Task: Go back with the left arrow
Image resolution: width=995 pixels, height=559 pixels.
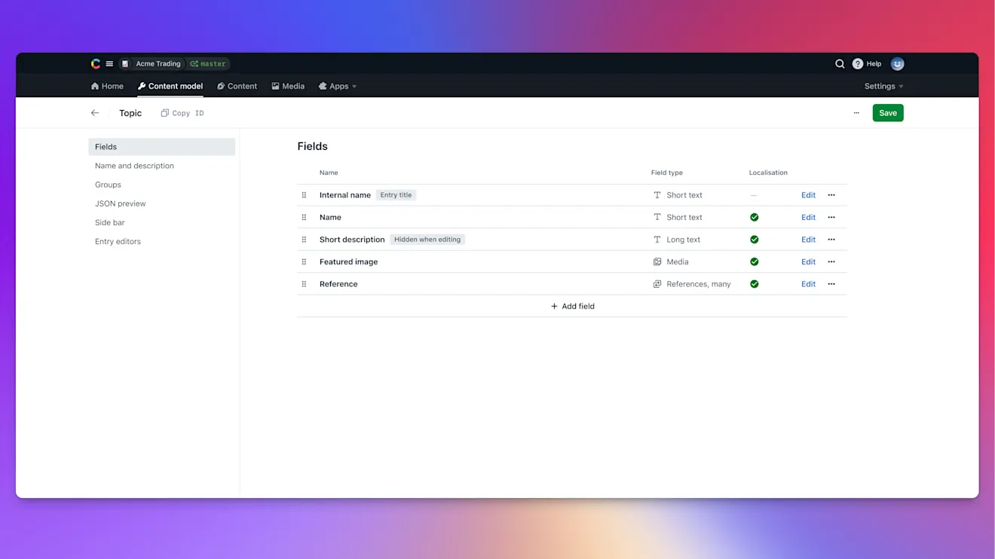Action: 95,113
